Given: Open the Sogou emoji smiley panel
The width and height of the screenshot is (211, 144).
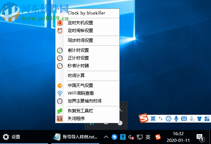Looking at the screenshot, I should [168, 119].
